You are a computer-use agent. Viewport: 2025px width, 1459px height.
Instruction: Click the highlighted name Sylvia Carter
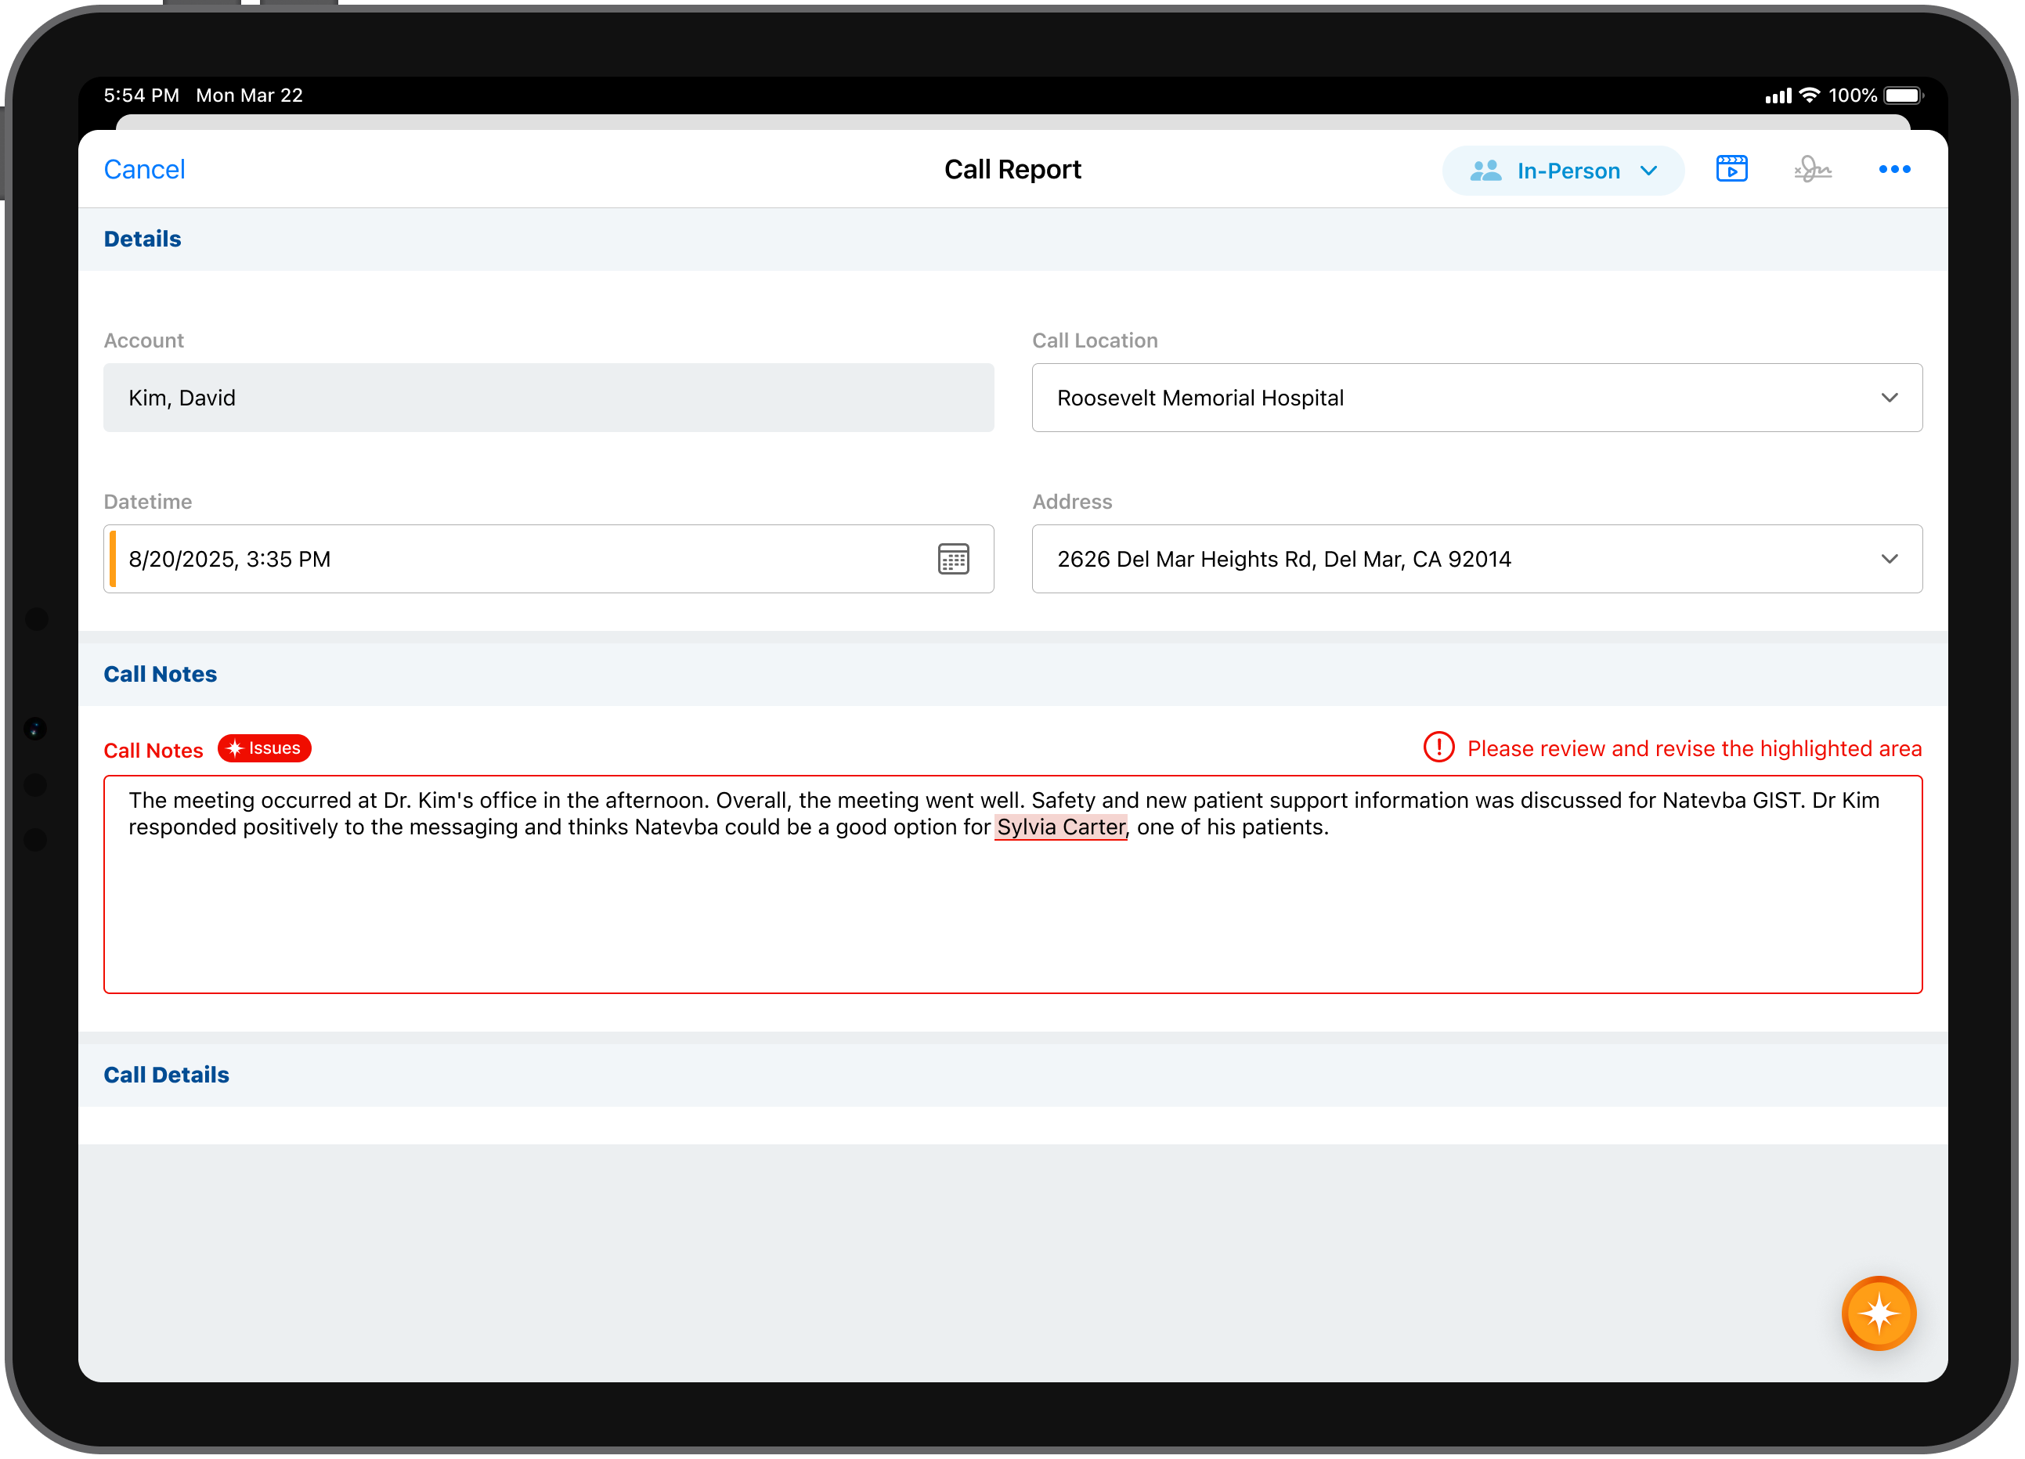[x=1059, y=827]
